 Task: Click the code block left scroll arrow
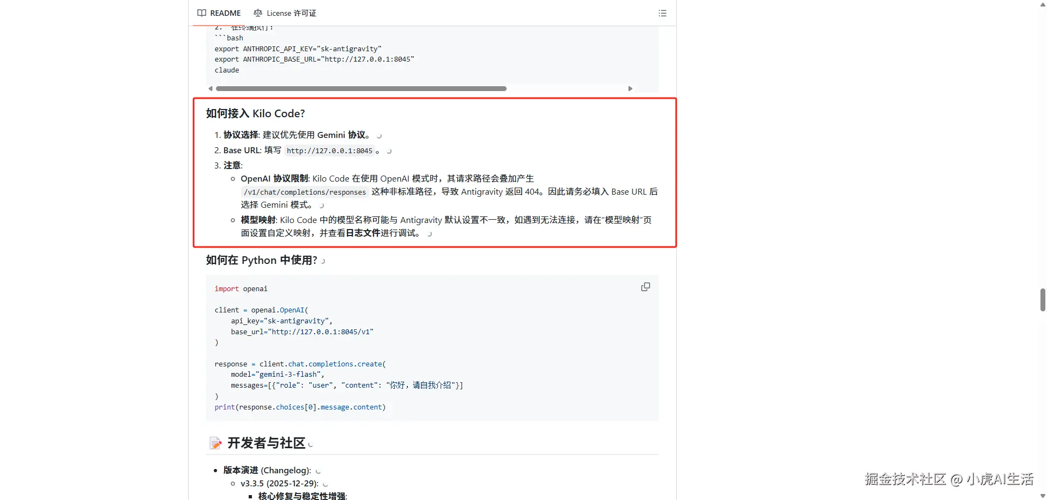pyautogui.click(x=210, y=88)
